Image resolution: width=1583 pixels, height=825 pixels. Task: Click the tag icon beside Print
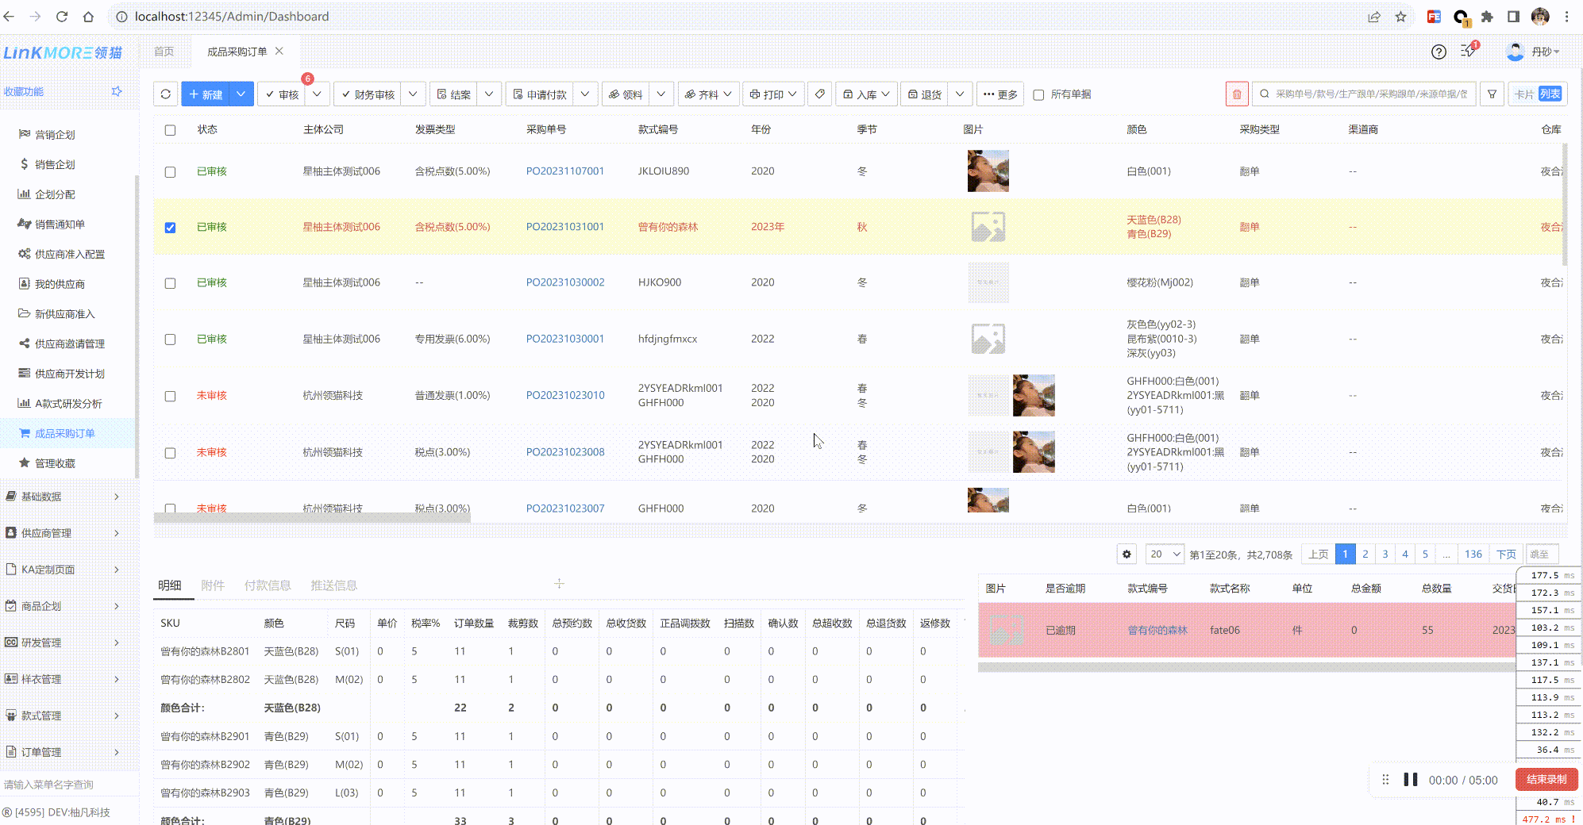[x=820, y=94]
